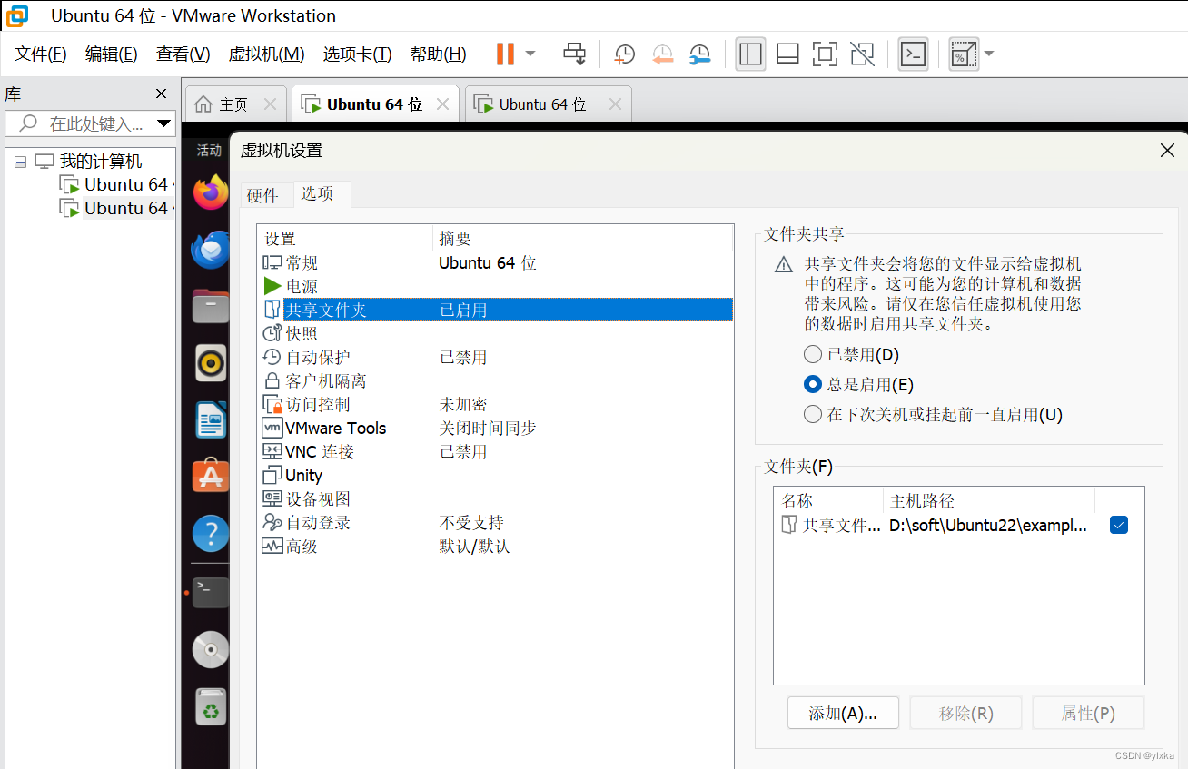Viewport: 1188px width, 769px height.
Task: Select the 电源 settings row
Action: pos(495,287)
